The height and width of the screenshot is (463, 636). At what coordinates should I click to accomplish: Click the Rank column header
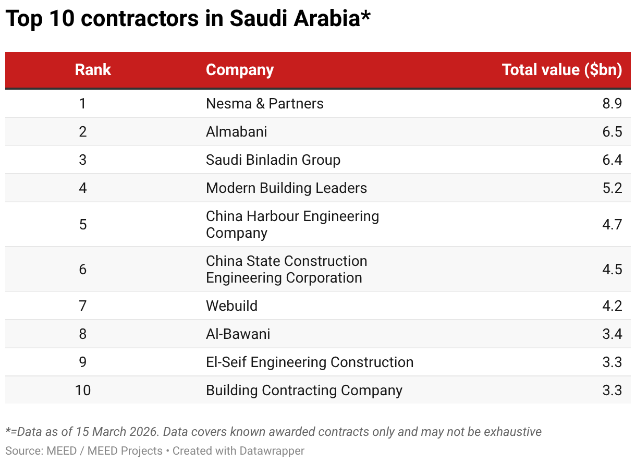point(93,70)
